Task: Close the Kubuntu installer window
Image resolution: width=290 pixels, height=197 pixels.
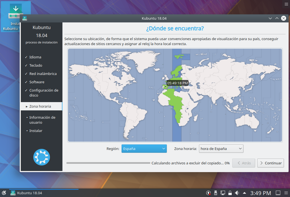Action: pyautogui.click(x=284, y=18)
